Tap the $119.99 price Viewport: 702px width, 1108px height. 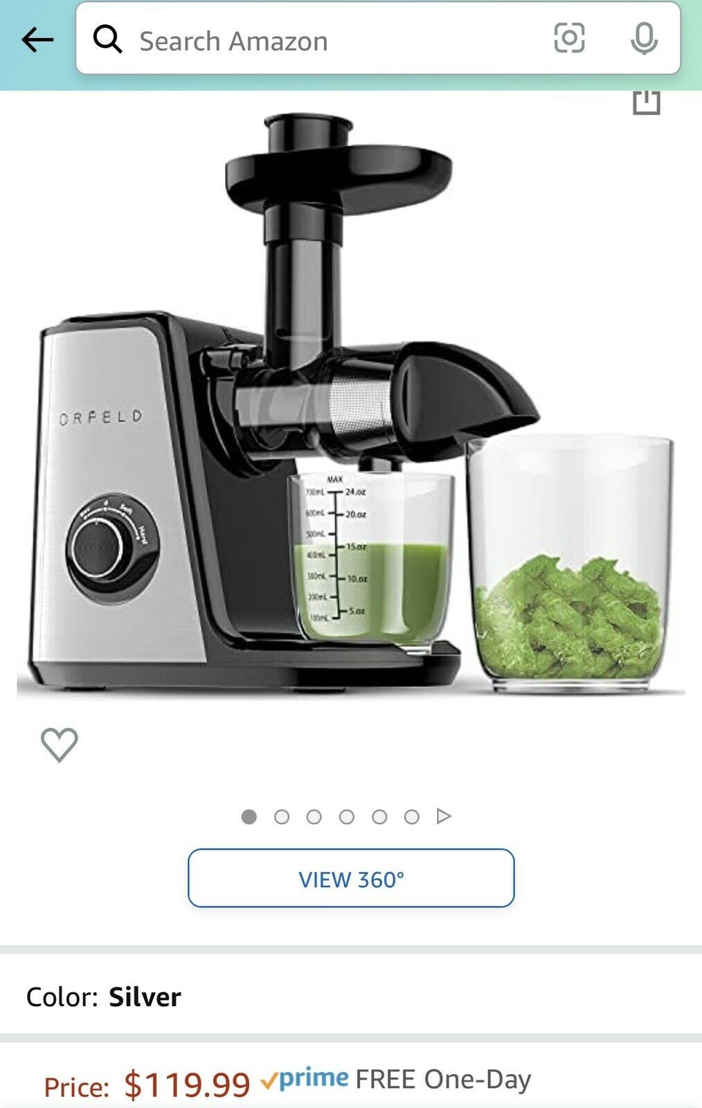(187, 1084)
